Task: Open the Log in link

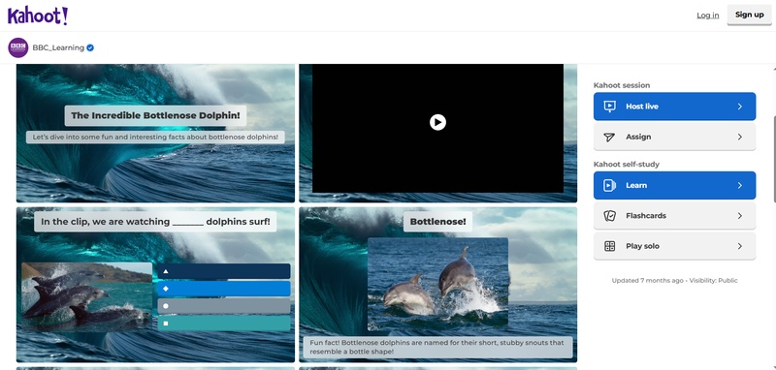Action: click(708, 15)
